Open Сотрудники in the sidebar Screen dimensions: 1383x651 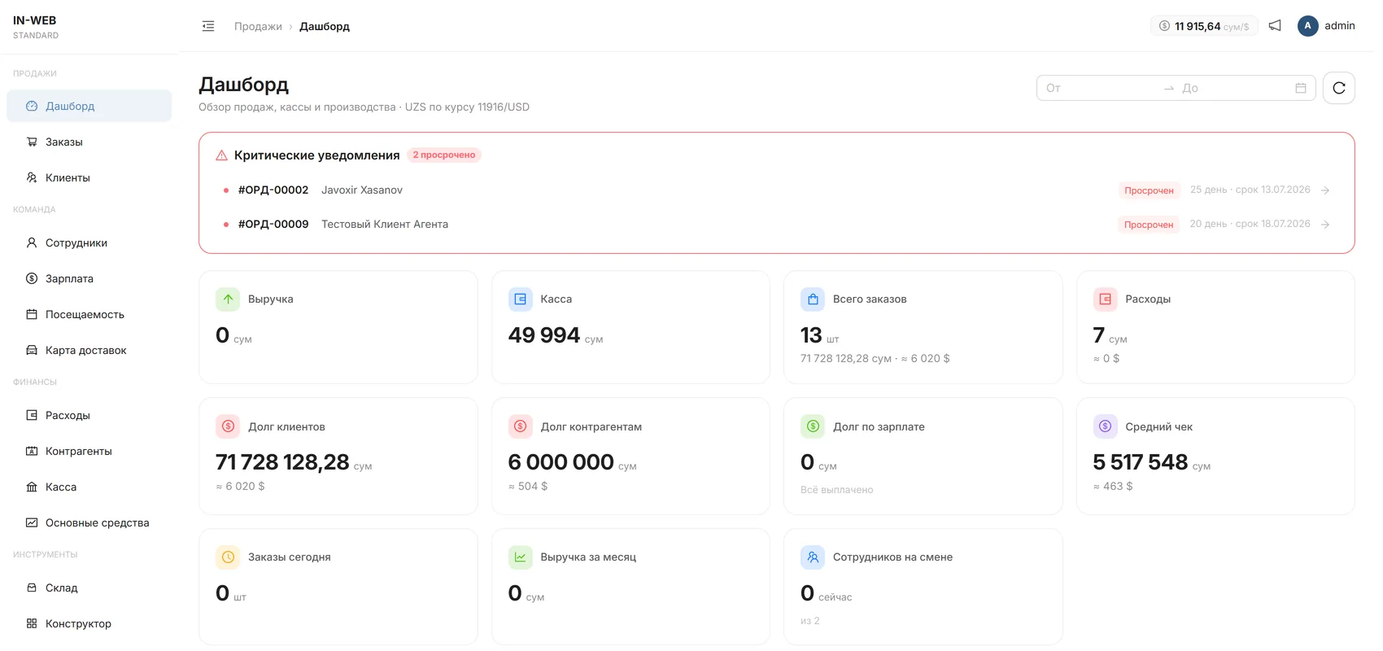89,242
